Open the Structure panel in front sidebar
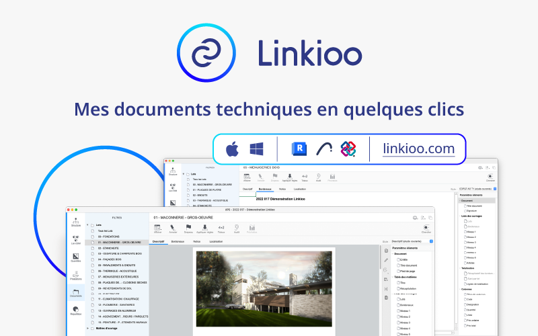 [x=75, y=222]
